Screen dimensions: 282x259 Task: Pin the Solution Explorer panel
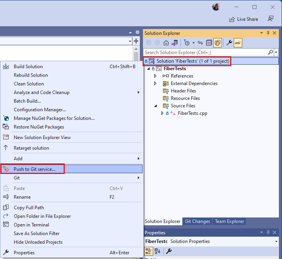[268, 33]
